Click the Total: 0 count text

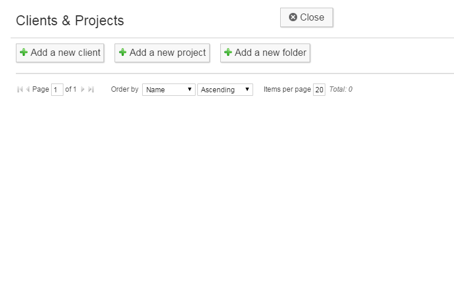point(341,89)
